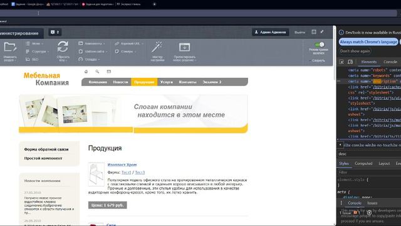Open the Компоненты dropdown

[x=91, y=43]
